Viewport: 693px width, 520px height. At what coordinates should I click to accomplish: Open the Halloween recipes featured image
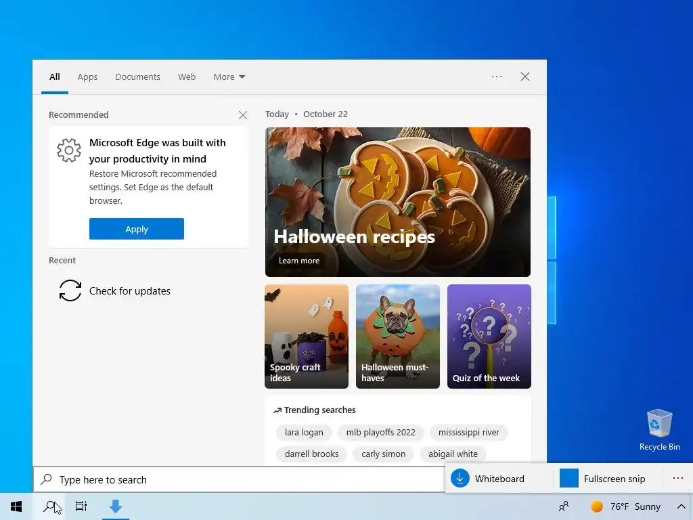398,202
